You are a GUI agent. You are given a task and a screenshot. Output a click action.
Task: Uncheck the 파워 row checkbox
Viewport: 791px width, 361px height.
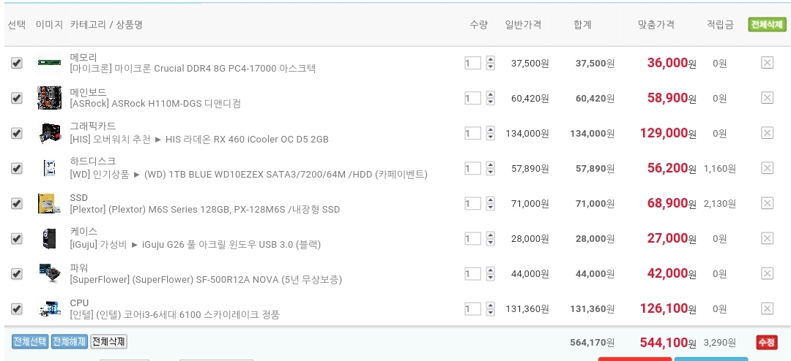point(17,274)
